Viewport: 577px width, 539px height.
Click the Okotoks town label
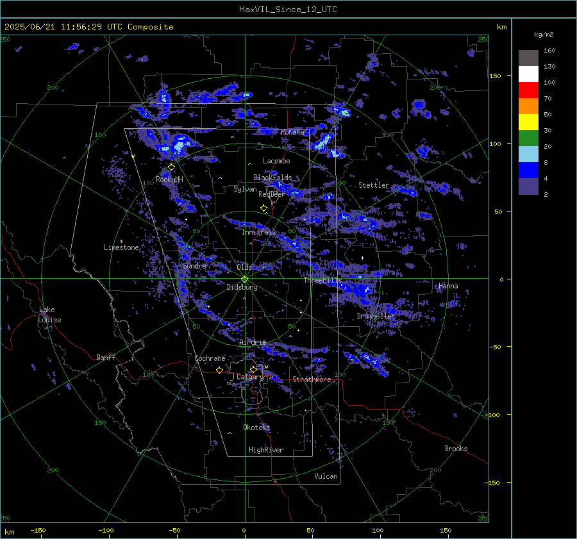pos(256,427)
